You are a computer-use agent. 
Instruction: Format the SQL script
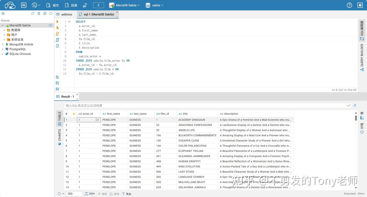(57, 77)
